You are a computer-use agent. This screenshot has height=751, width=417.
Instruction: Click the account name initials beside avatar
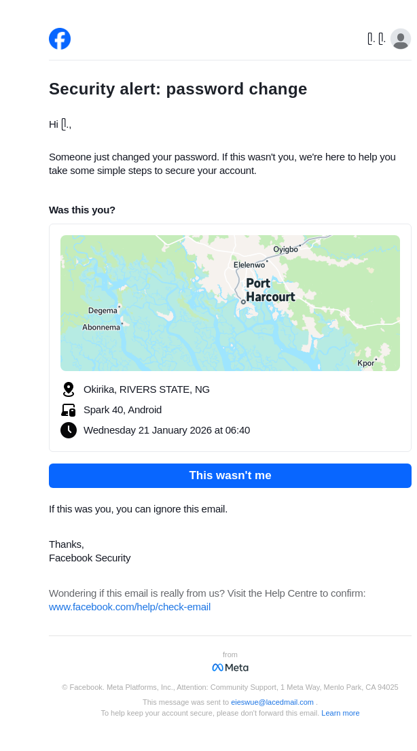click(376, 39)
